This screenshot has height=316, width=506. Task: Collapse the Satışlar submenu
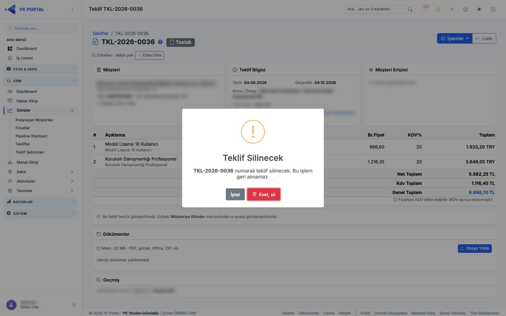coord(41,110)
